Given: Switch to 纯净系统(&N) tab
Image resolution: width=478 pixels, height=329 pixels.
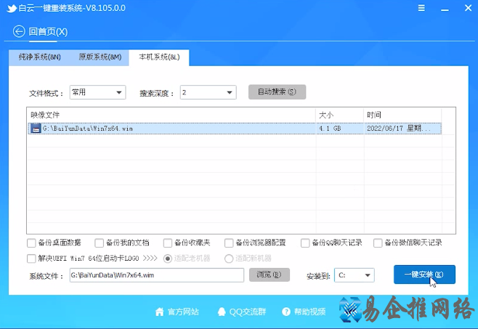Looking at the screenshot, I should point(40,57).
